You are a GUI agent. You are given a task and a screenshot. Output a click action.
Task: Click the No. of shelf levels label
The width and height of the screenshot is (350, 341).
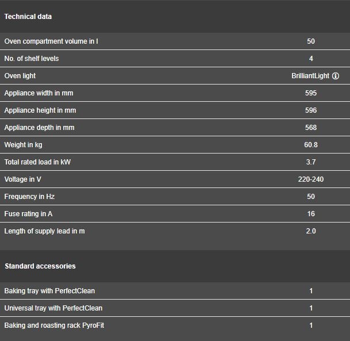(32, 59)
